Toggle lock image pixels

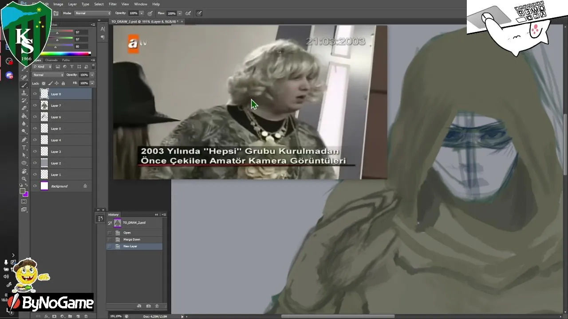pos(50,83)
